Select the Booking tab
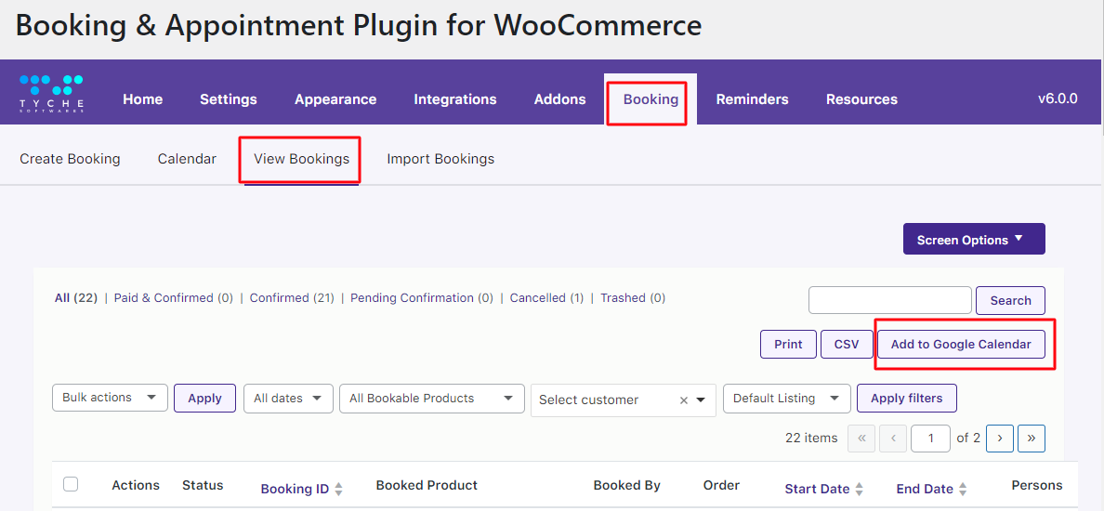The height and width of the screenshot is (511, 1104). [x=651, y=99]
